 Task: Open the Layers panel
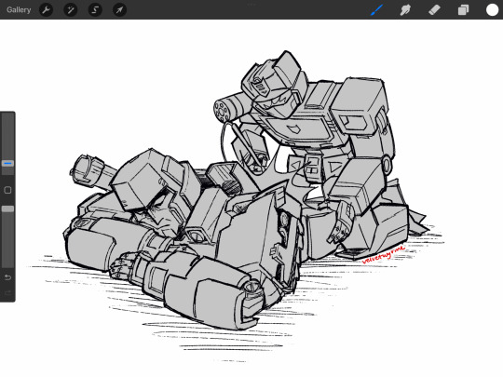[463, 10]
